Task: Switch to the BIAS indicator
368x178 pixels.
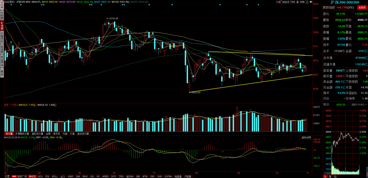Action: click(x=85, y=176)
